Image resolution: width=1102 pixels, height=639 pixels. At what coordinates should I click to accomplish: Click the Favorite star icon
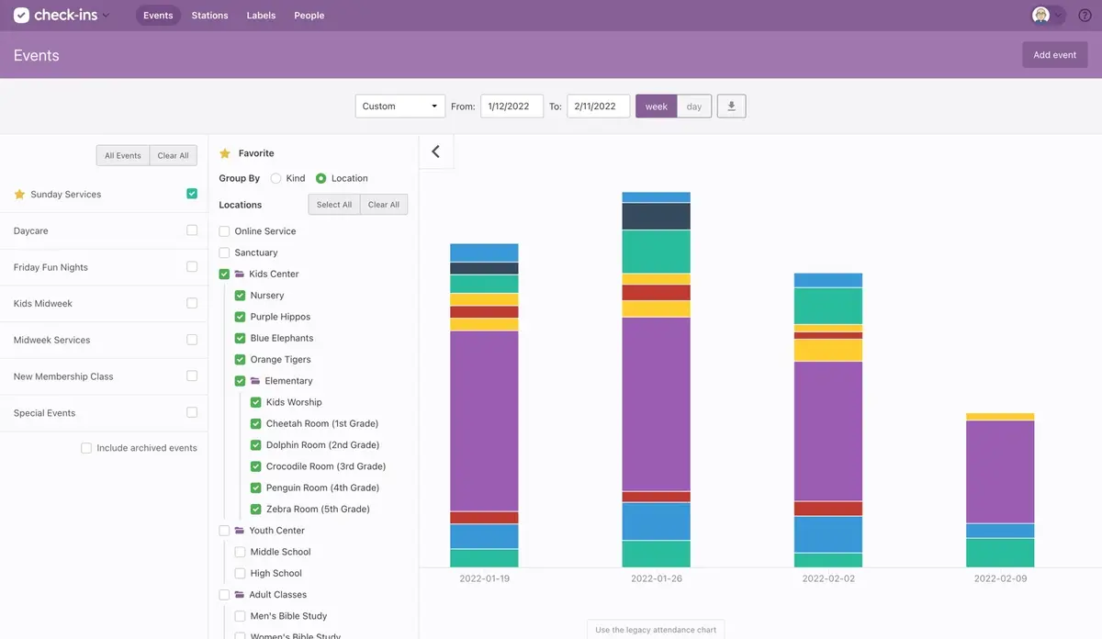[225, 153]
